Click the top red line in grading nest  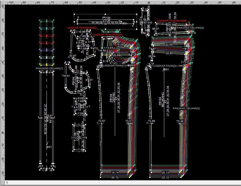(x=47, y=35)
